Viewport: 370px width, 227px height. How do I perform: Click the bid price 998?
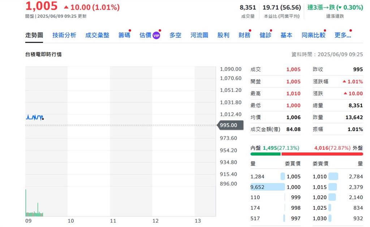click(296, 208)
